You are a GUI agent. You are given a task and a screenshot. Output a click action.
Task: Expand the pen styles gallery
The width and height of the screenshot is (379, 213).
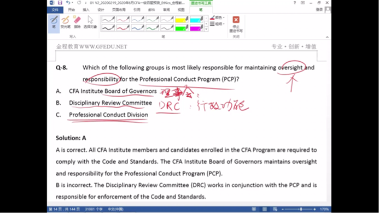coord(206,29)
